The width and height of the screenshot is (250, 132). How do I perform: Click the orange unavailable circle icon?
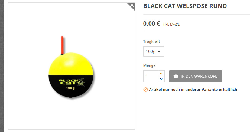[145, 90]
